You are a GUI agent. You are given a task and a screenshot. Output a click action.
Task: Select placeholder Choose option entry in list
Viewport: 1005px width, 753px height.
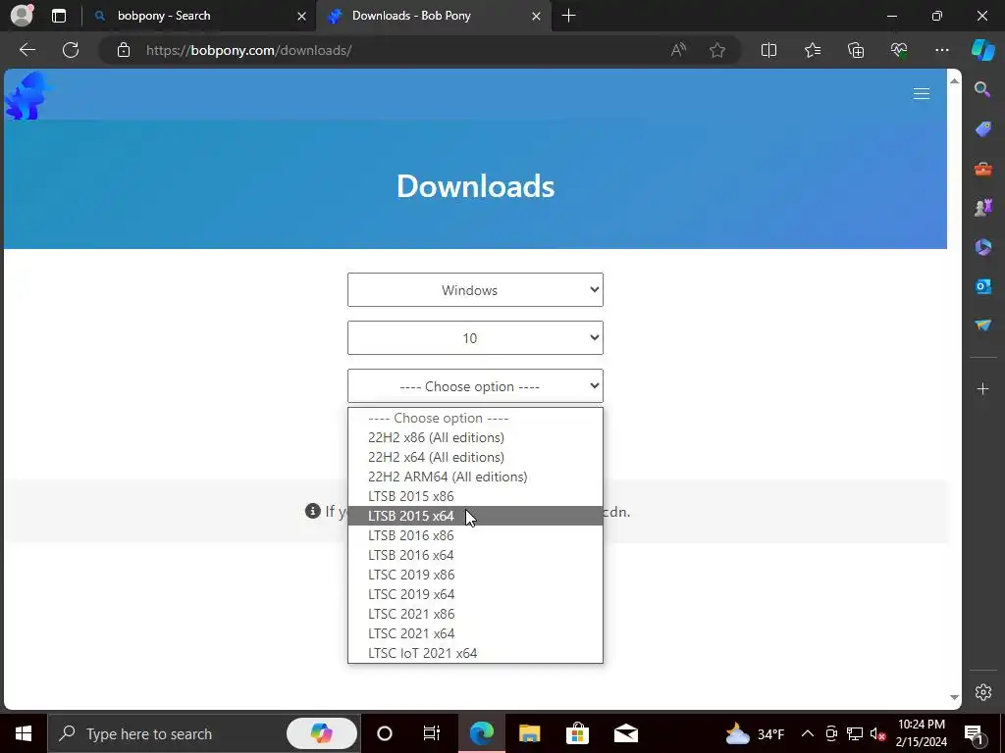[475, 418]
